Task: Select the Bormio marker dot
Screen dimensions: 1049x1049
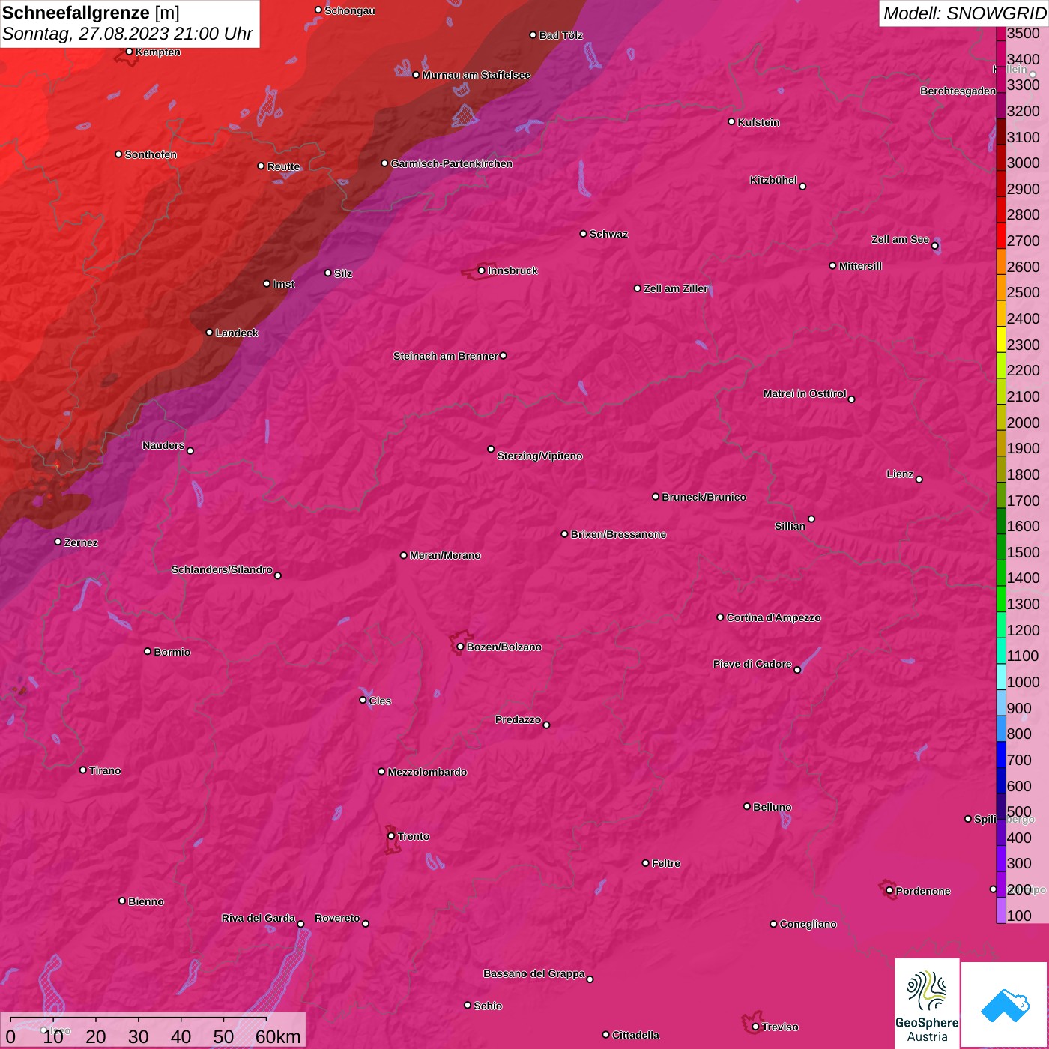Action: coord(148,651)
